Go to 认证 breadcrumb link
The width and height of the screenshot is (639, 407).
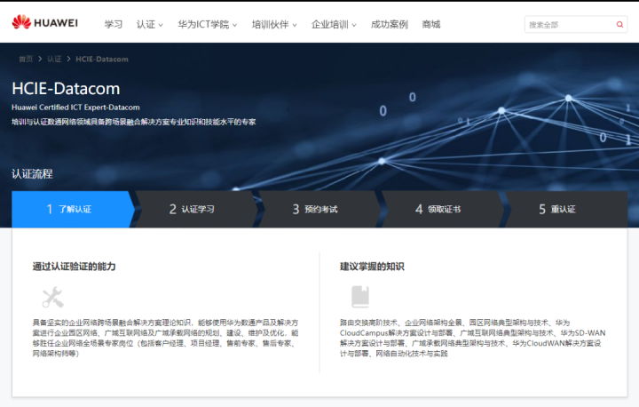(x=54, y=60)
